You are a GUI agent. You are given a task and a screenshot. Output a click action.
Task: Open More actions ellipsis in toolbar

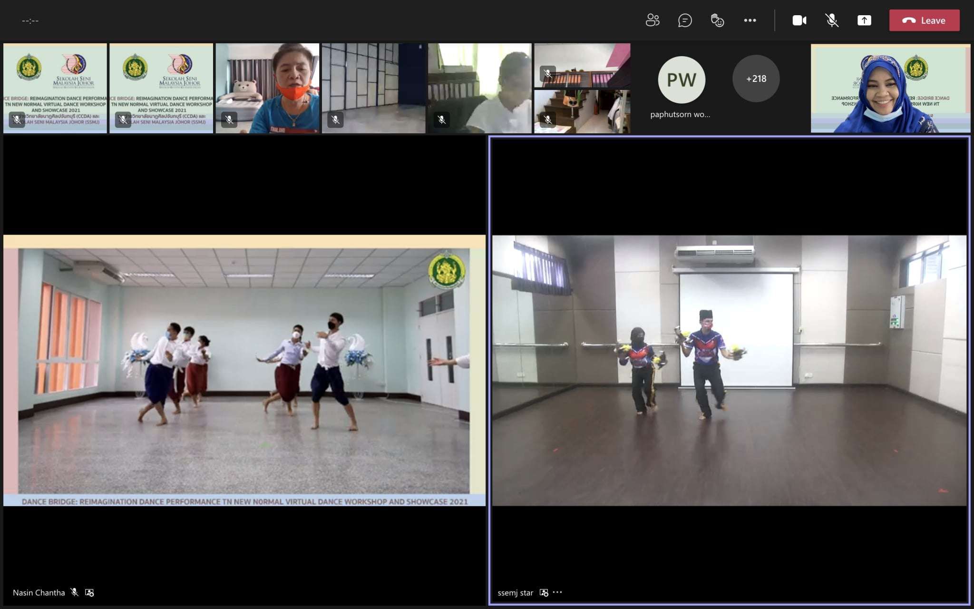750,20
